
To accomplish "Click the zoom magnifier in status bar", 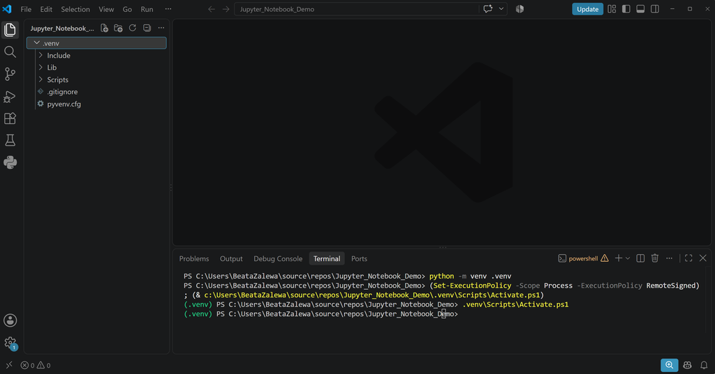I will [670, 365].
